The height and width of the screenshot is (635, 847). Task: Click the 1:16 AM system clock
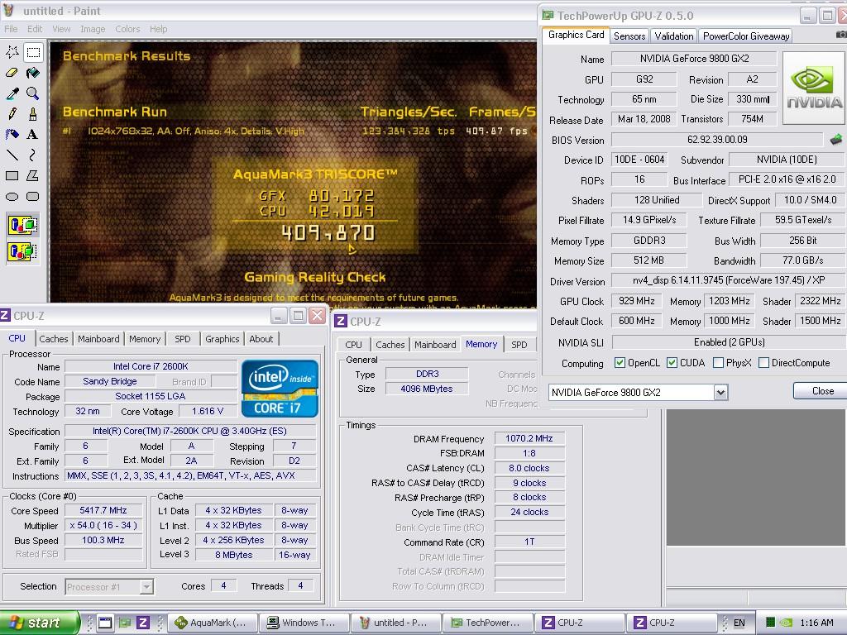(816, 623)
